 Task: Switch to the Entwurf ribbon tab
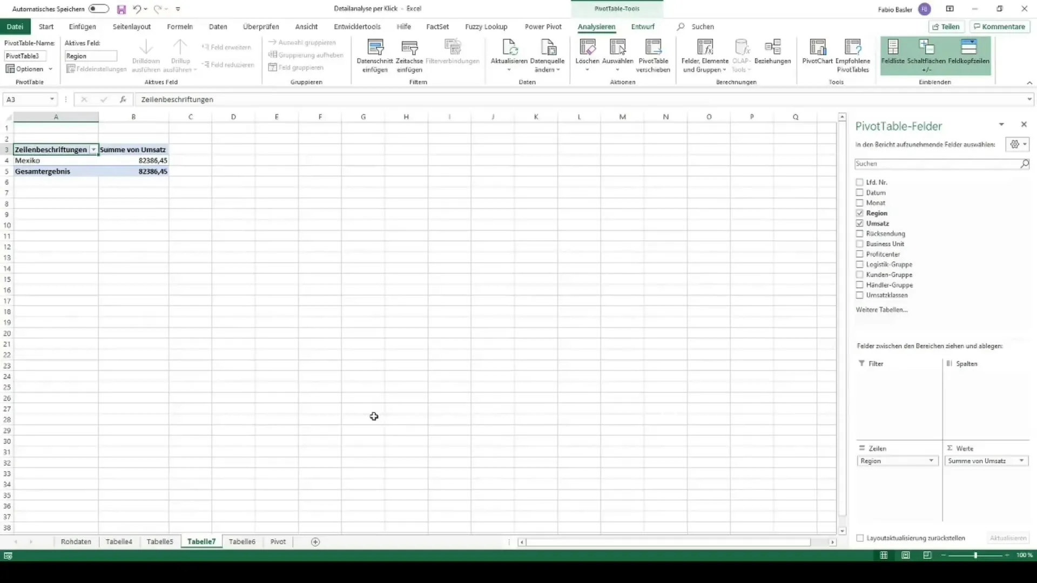pyautogui.click(x=643, y=26)
